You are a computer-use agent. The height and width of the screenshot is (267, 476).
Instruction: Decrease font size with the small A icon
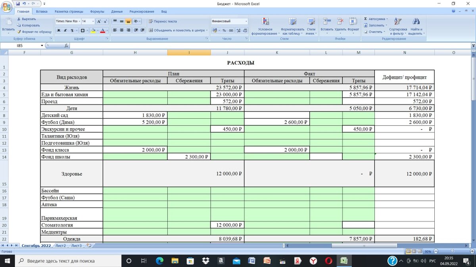(x=106, y=21)
